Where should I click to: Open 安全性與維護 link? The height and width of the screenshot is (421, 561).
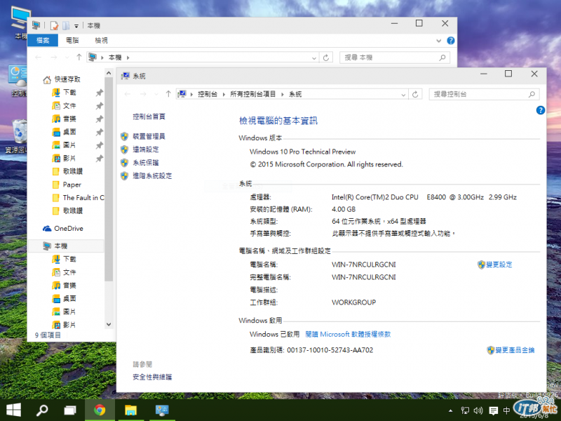tap(152, 377)
